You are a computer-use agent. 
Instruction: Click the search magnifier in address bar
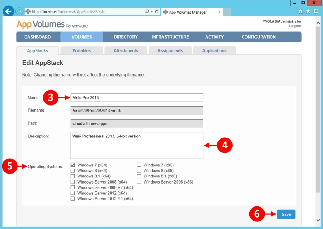point(147,11)
